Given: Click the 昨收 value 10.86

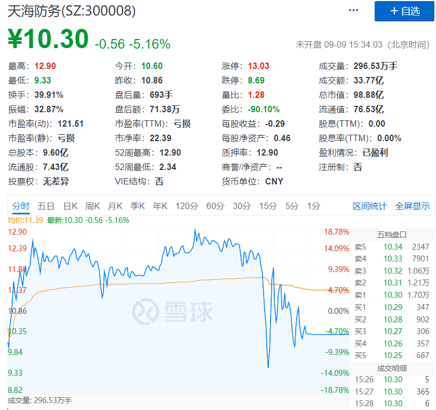Looking at the screenshot, I should pyautogui.click(x=152, y=81).
